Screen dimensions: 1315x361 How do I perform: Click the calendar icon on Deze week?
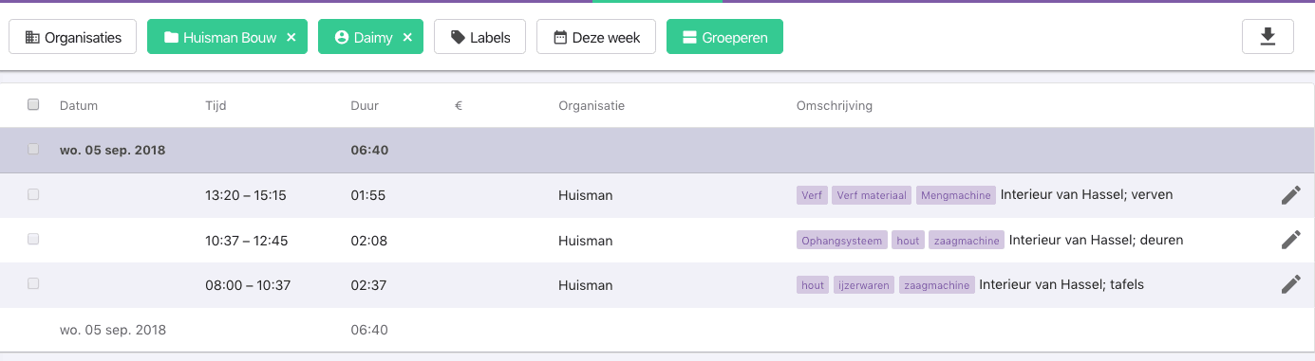tap(560, 38)
